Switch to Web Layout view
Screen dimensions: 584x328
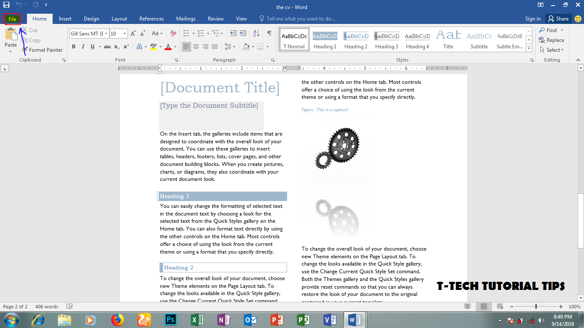[499, 307]
